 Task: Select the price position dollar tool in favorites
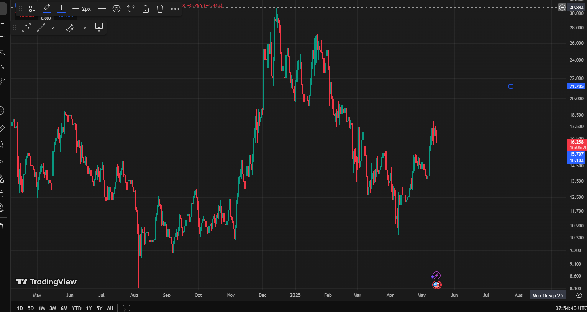coord(99,28)
